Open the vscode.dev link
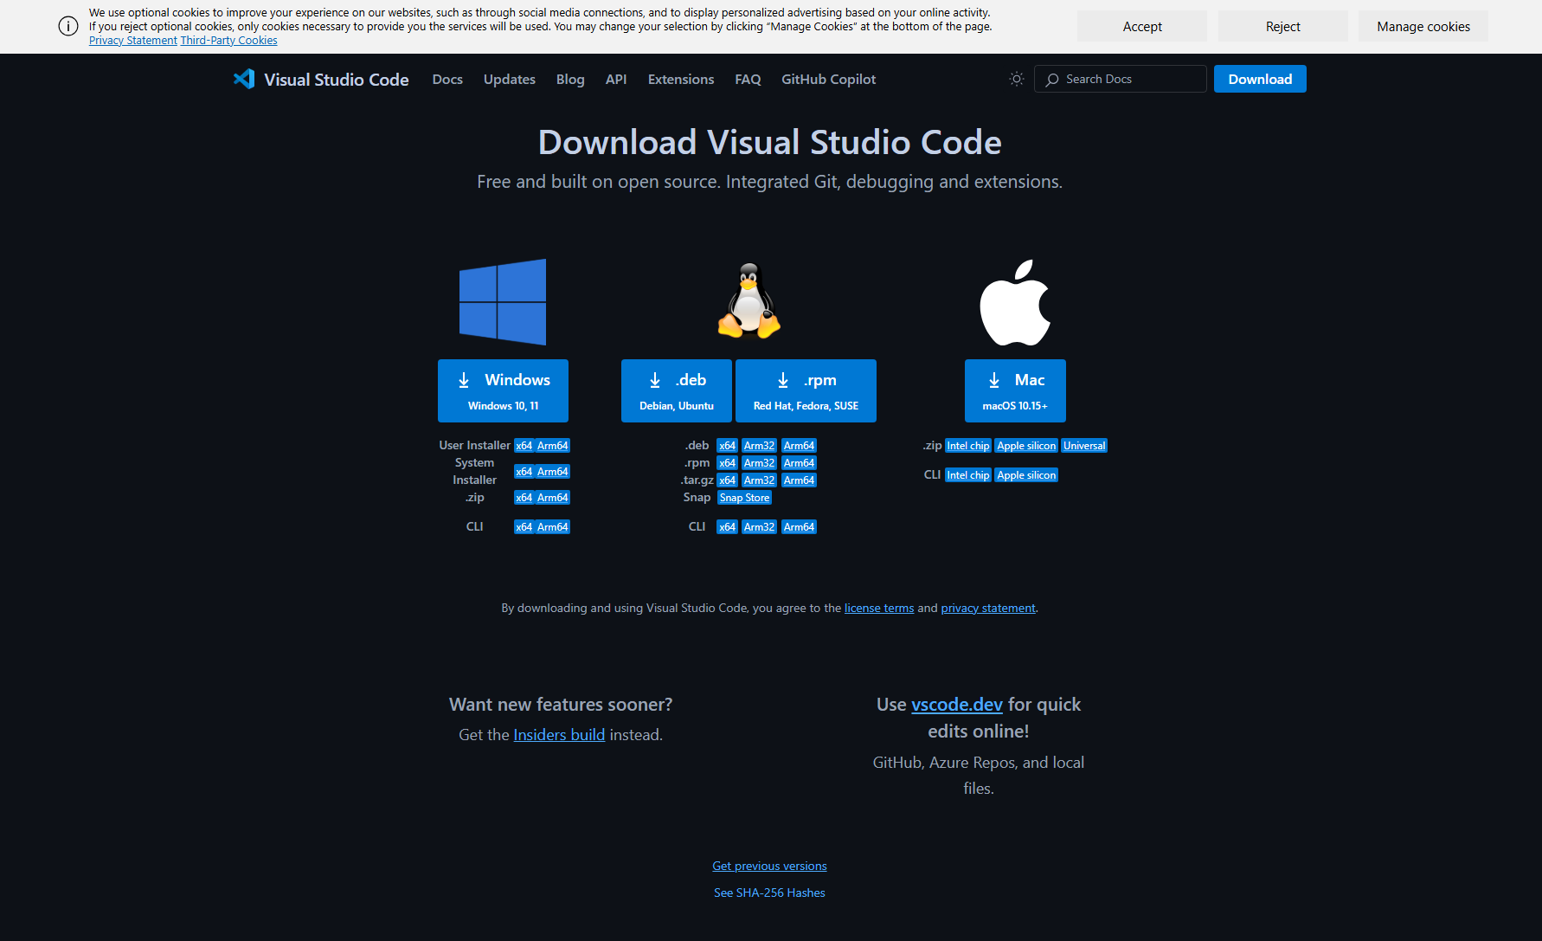Screen dimensions: 1542x941 click(x=957, y=705)
